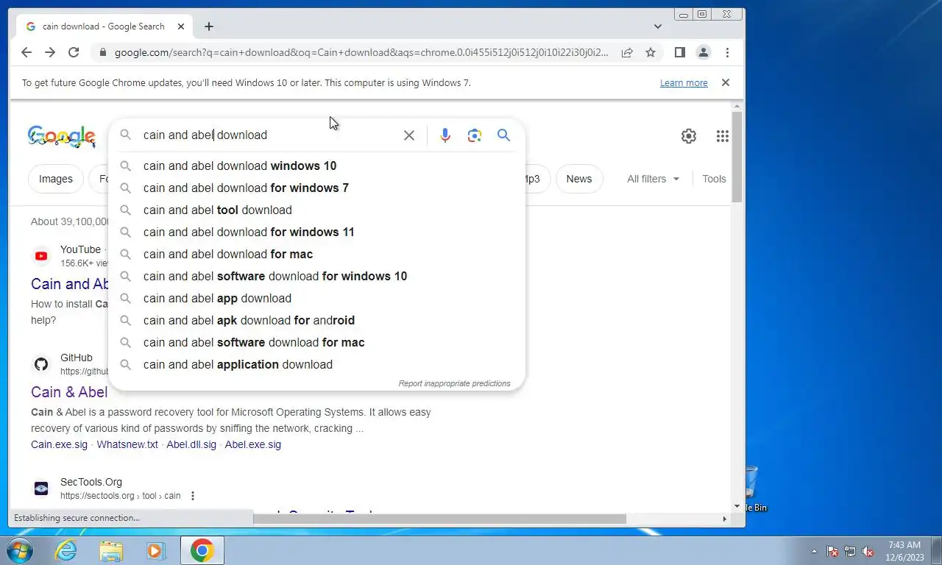
Task: Open the Google apps grid
Action: click(723, 136)
